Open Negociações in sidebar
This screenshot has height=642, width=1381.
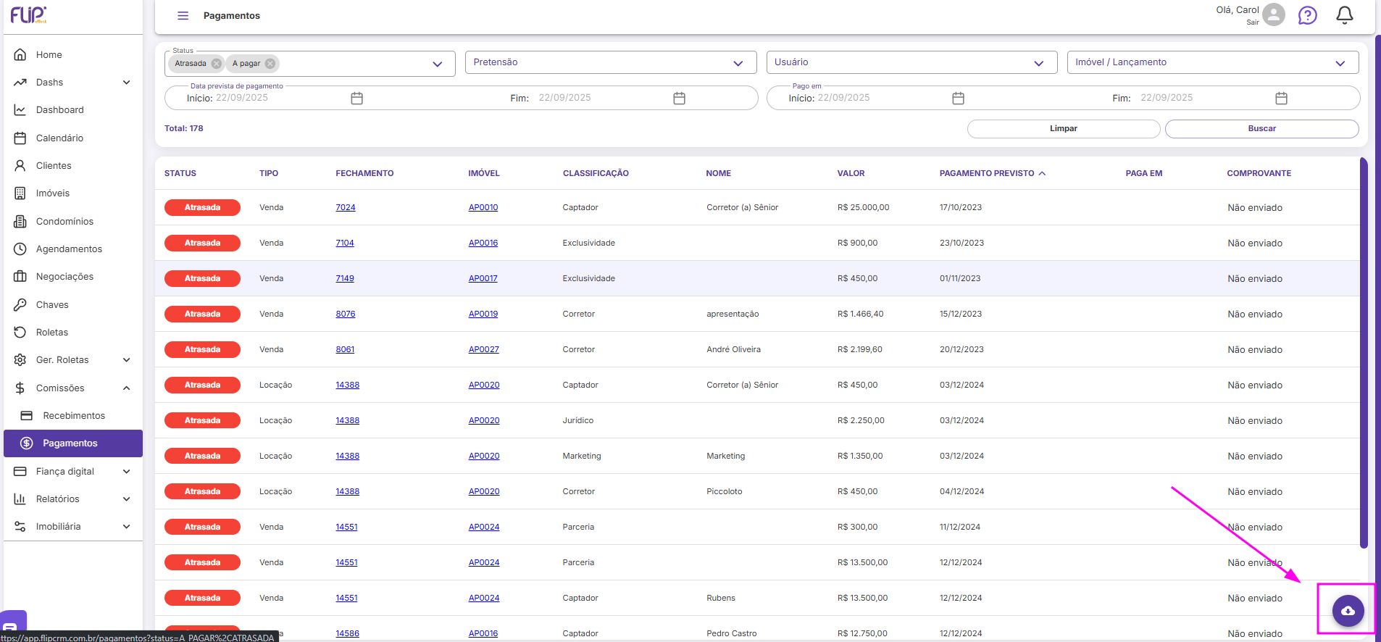[x=72, y=277]
